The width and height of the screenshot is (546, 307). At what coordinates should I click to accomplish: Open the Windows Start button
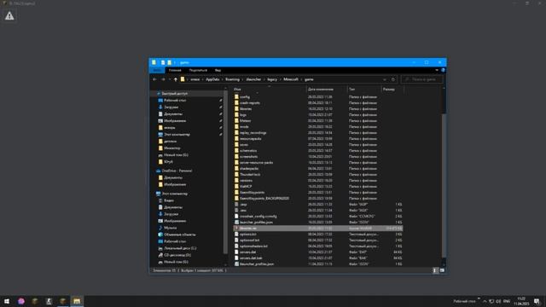[7, 301]
